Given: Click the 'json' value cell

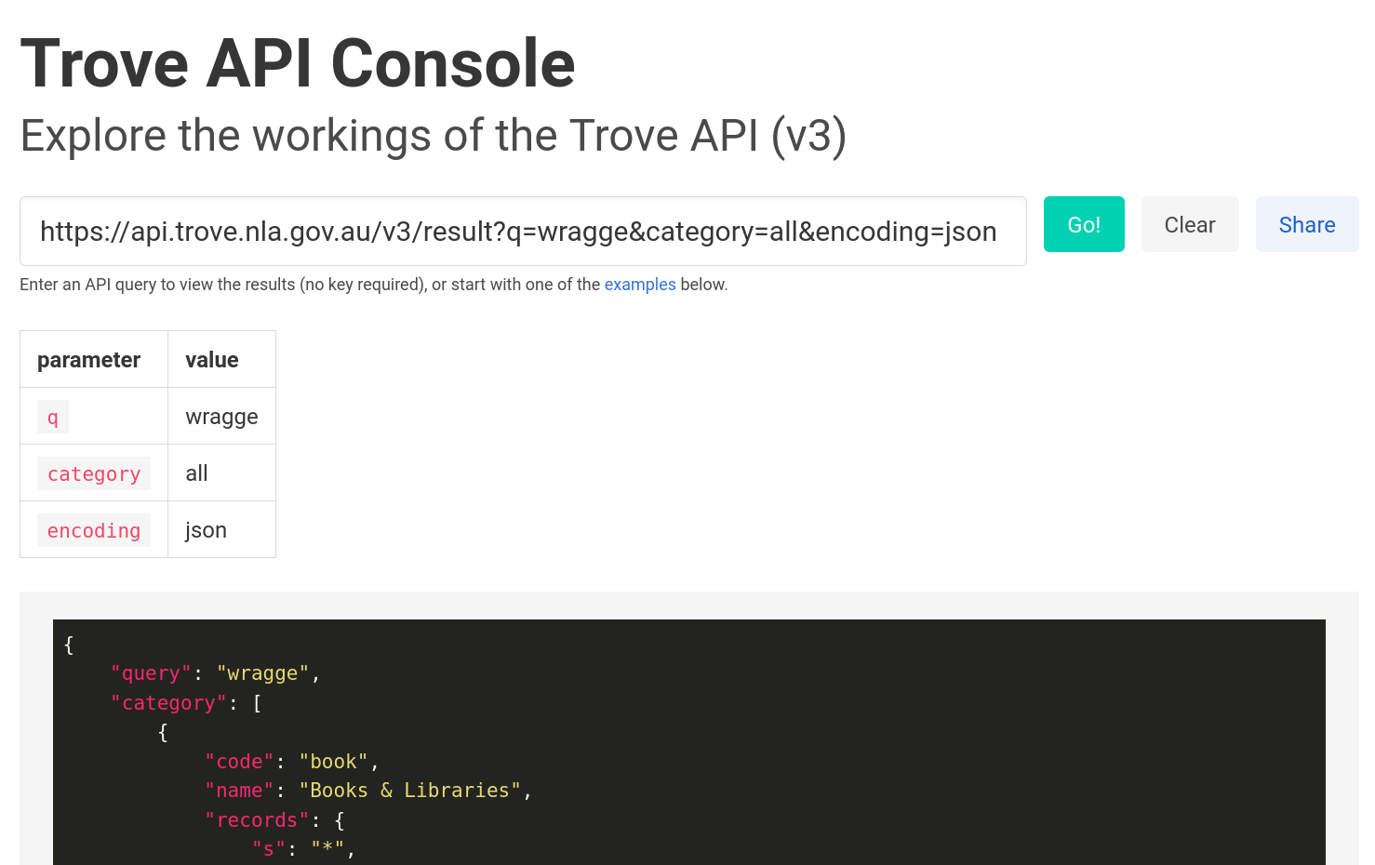Looking at the screenshot, I should [221, 530].
